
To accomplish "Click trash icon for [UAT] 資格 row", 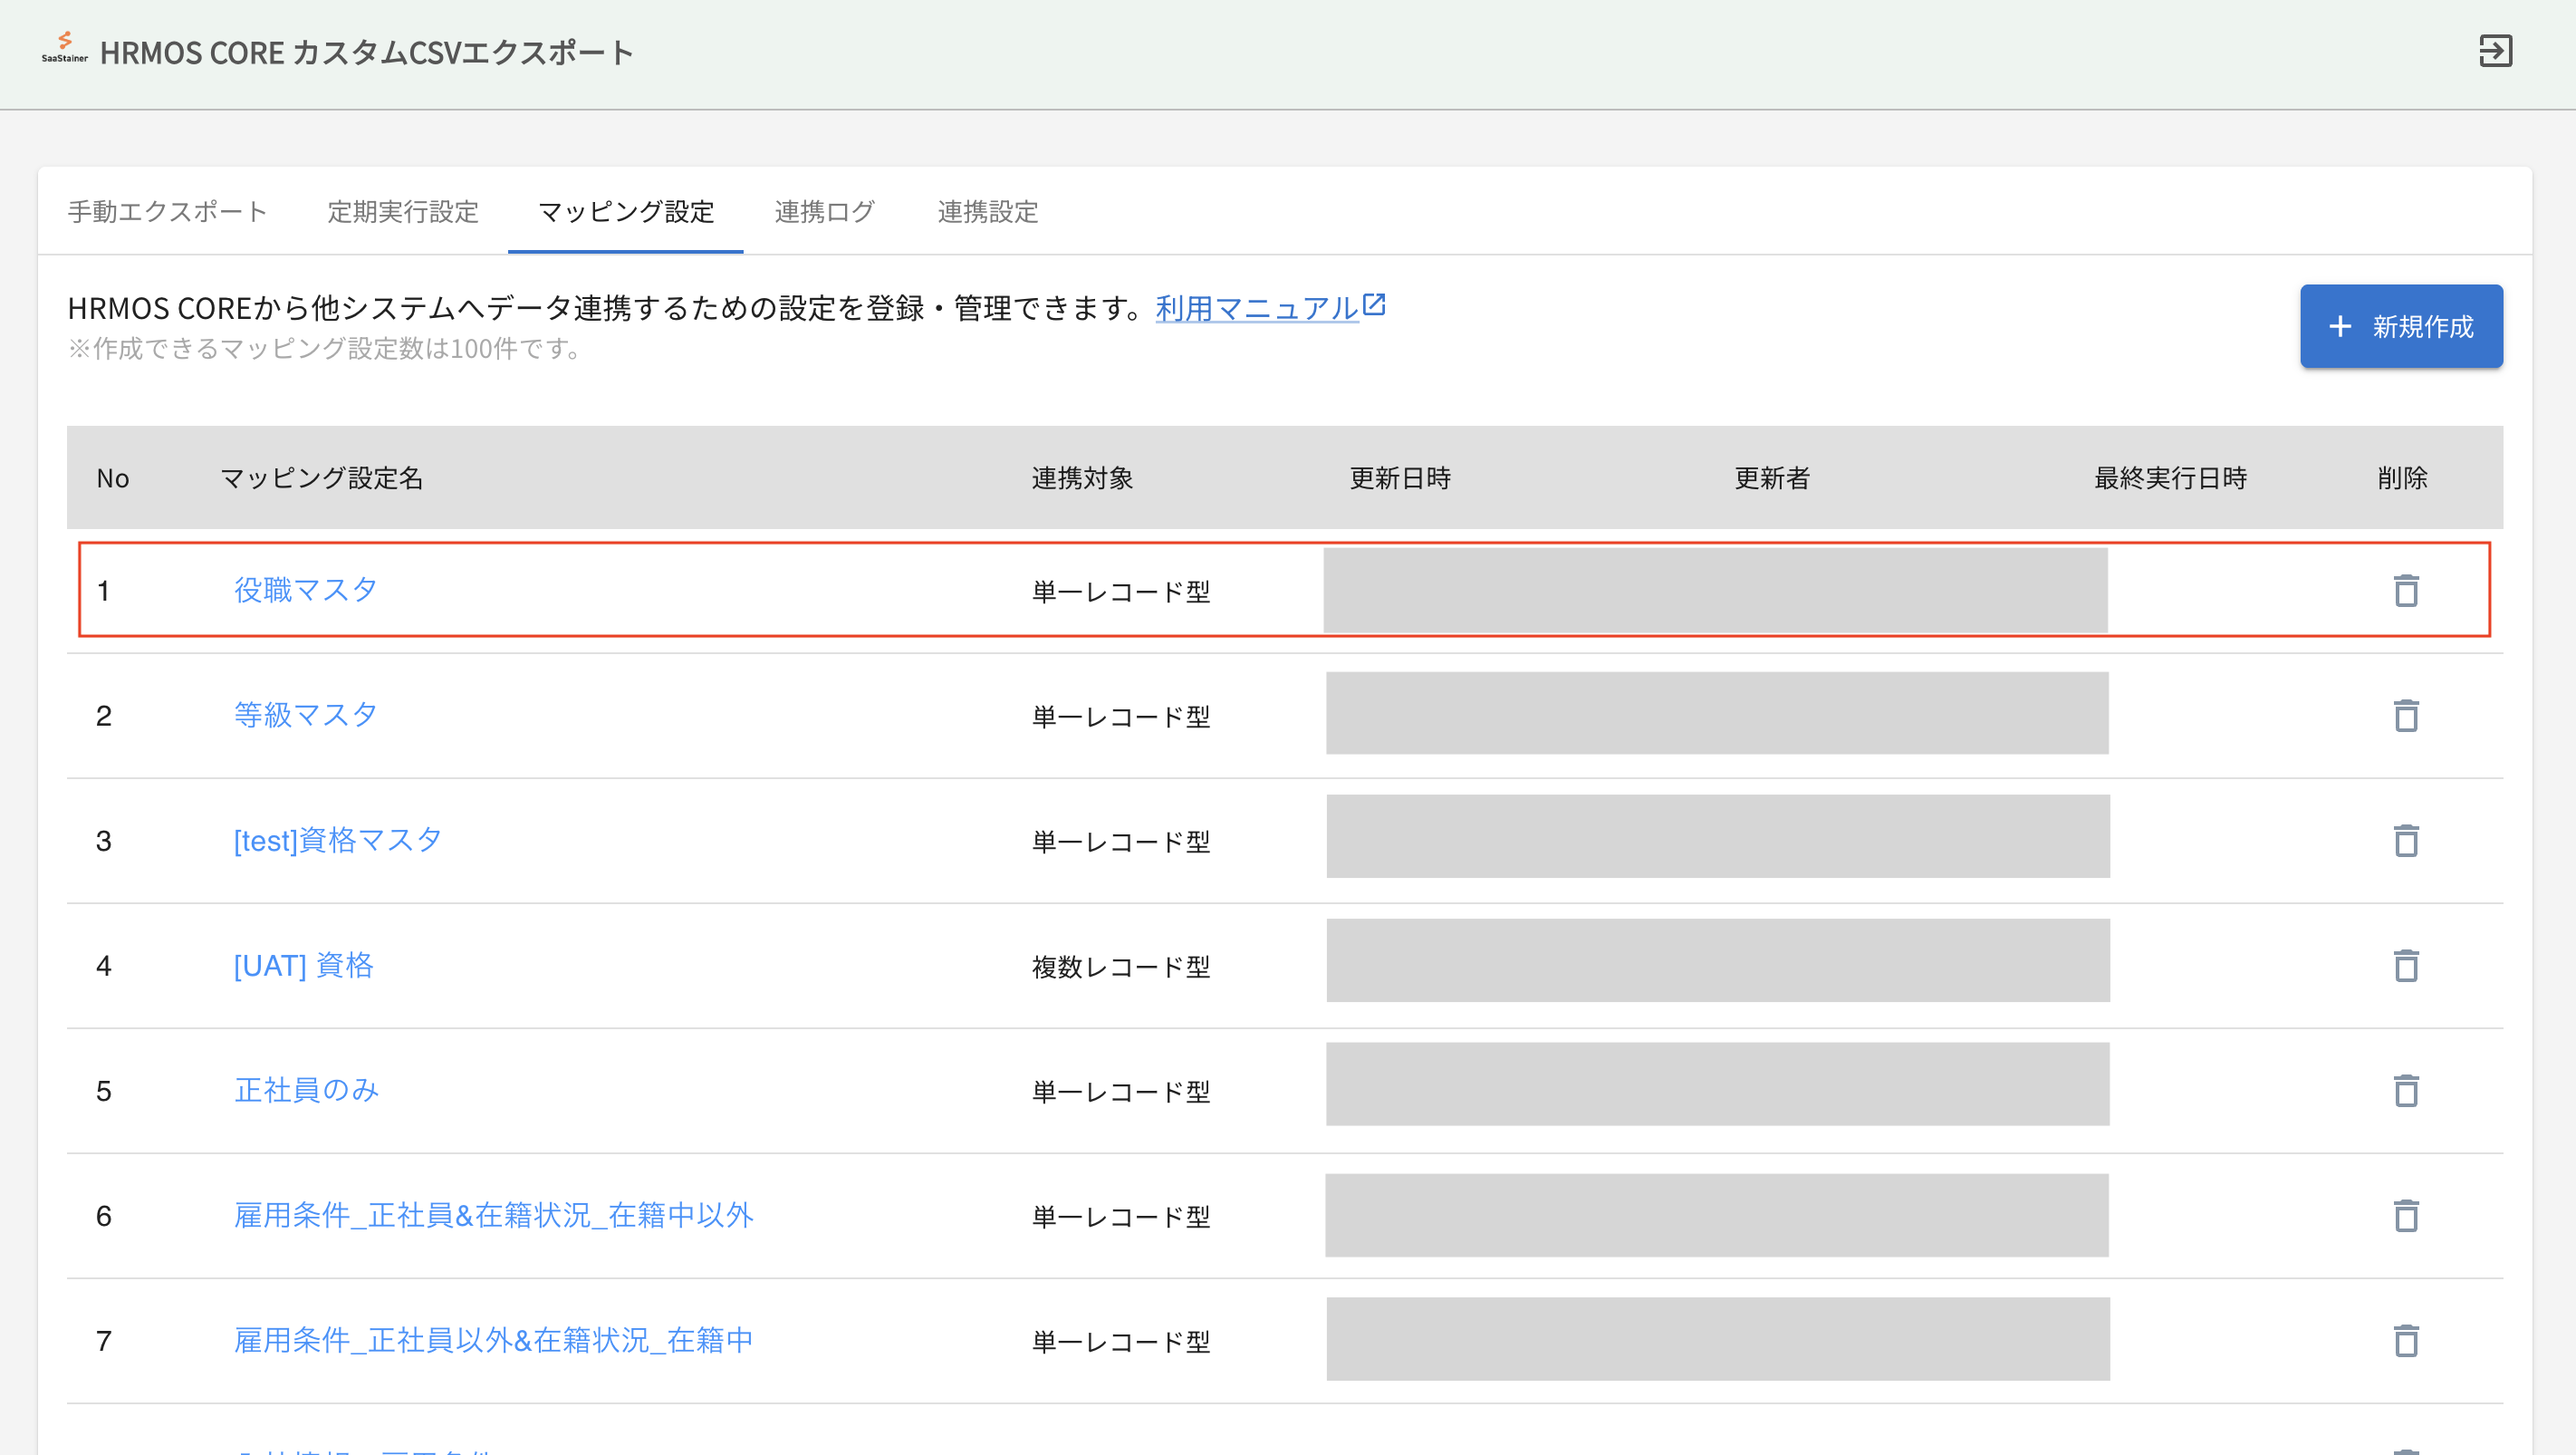I will pos(2406,966).
